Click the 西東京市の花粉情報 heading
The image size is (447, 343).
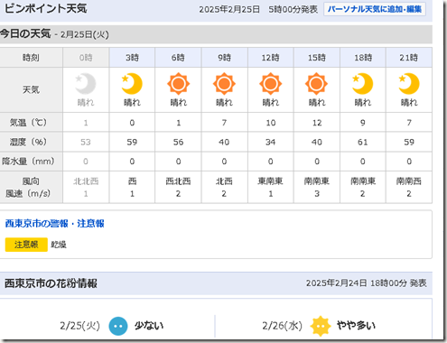pyautogui.click(x=51, y=283)
